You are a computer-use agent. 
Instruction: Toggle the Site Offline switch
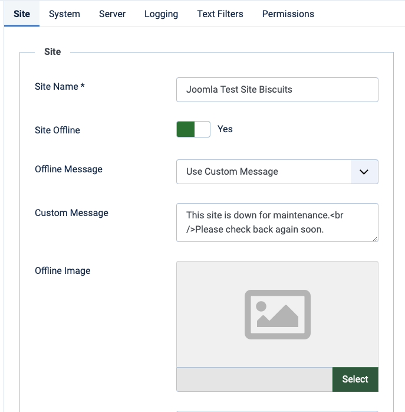tap(193, 129)
